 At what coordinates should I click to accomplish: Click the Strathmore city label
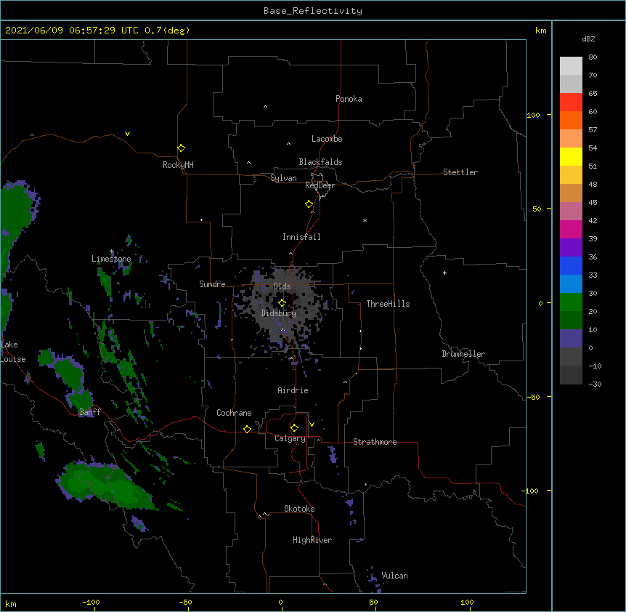(375, 442)
